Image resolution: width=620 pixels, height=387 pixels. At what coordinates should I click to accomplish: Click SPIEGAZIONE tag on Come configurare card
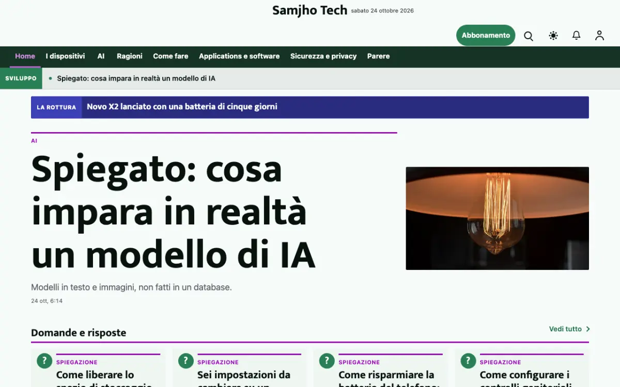click(501, 362)
